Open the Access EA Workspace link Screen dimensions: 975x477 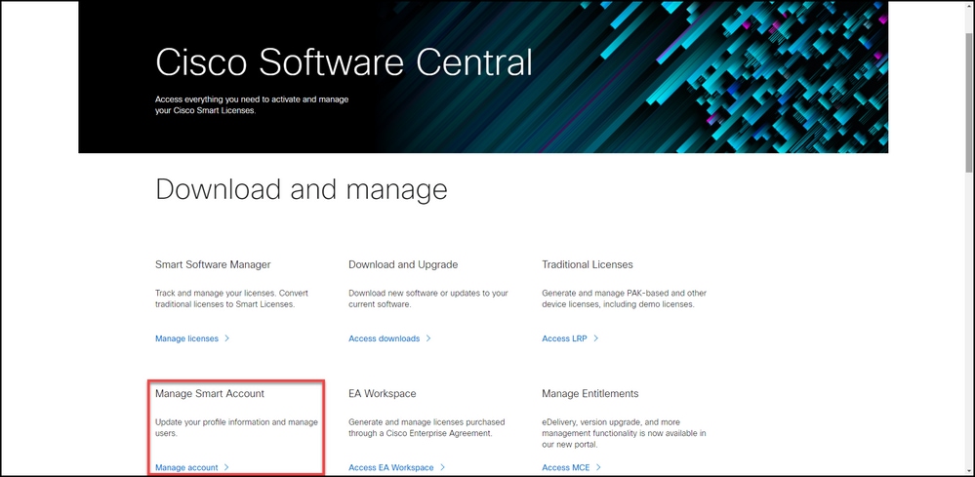pyautogui.click(x=391, y=467)
